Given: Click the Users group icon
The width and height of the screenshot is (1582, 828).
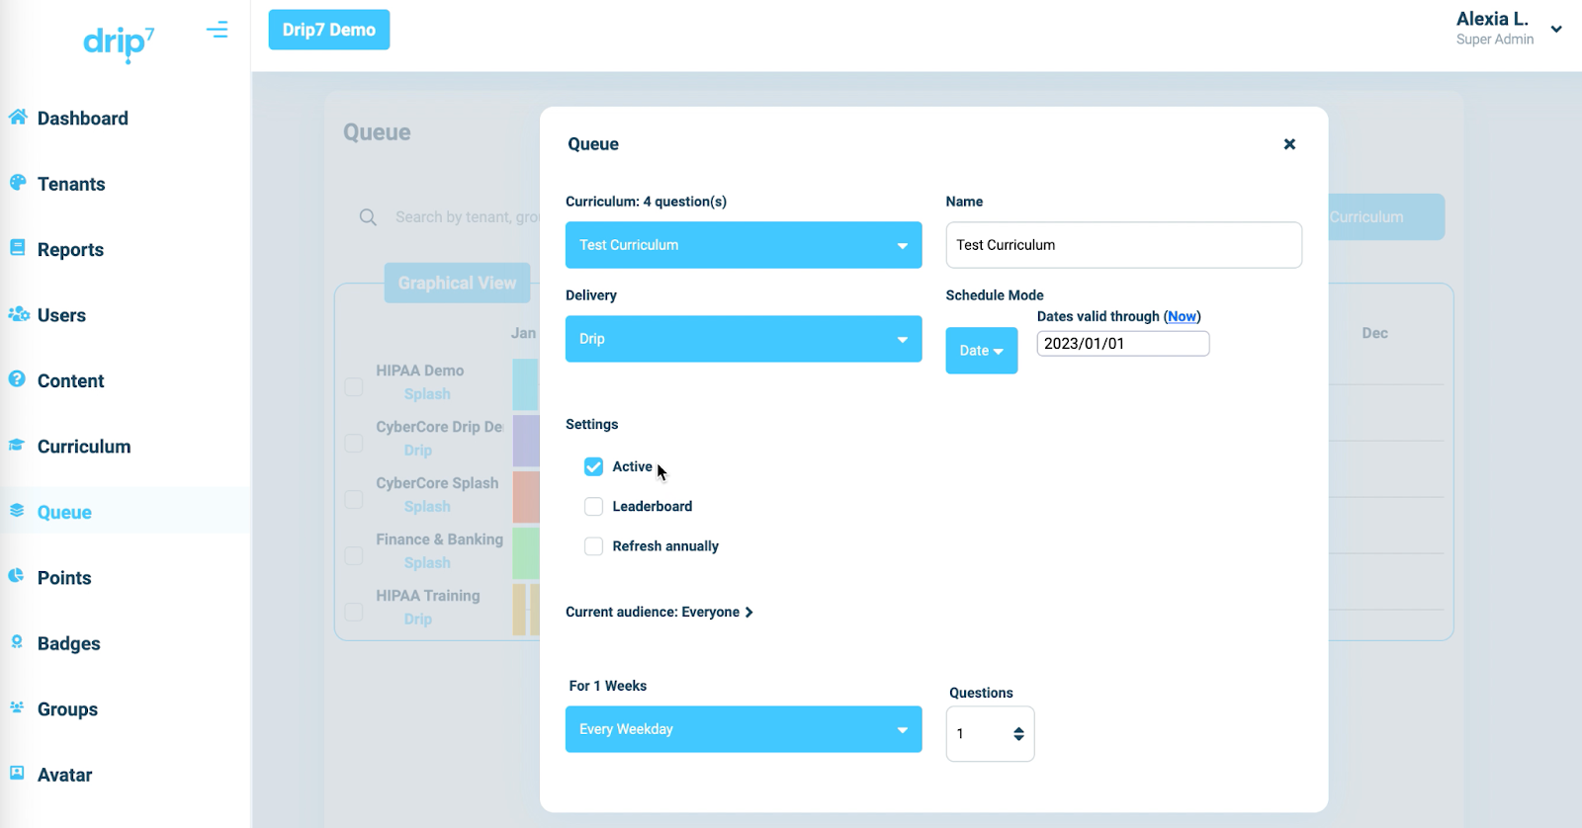Looking at the screenshot, I should (x=19, y=314).
